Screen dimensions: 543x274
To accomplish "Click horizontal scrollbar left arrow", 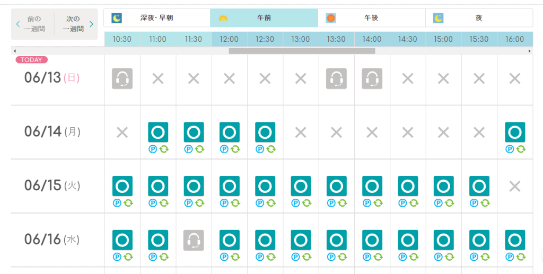I will 14,51.
